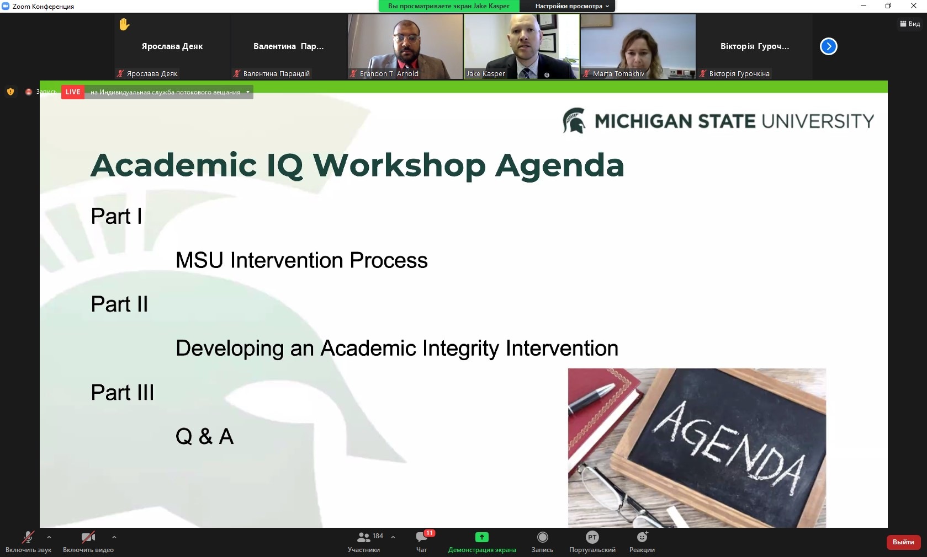Turn on the camera video
Viewport: 927px width, 557px height.
coord(88,538)
